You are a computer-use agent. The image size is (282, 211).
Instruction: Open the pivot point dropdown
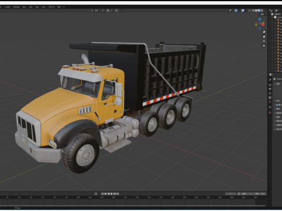(104, 11)
